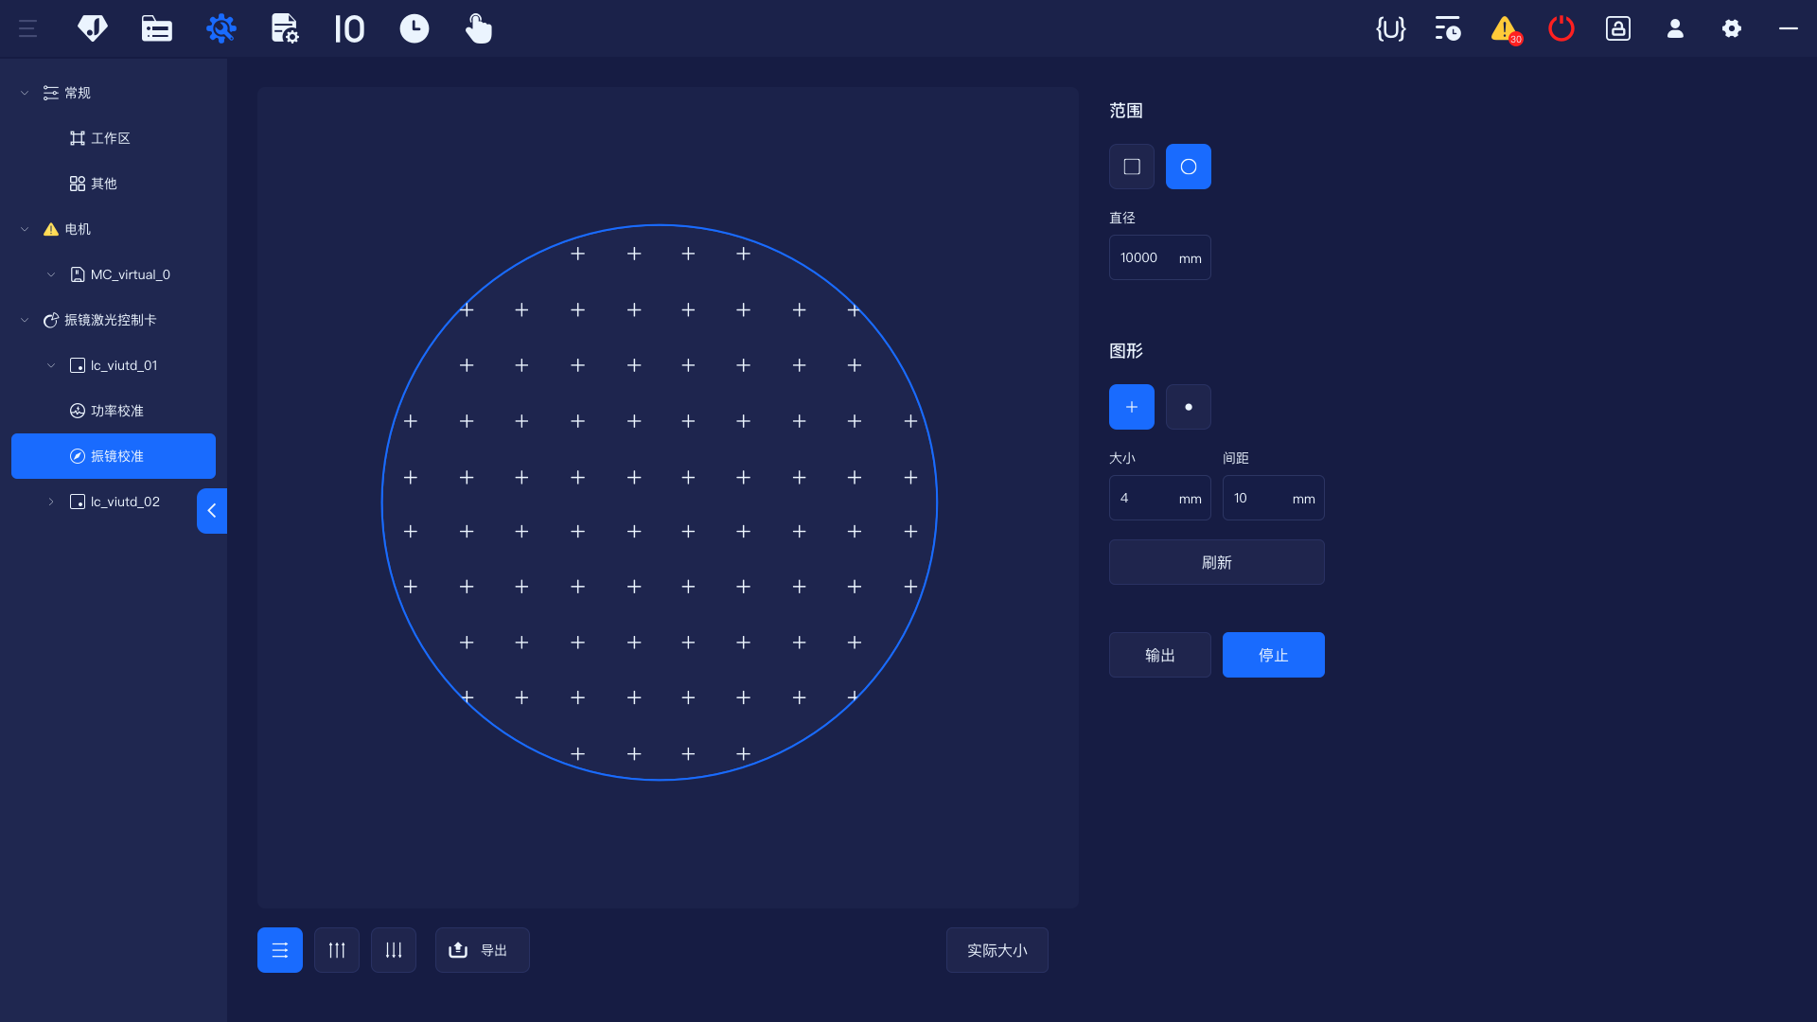
Task: Open the IO panel icon
Action: [x=349, y=29]
